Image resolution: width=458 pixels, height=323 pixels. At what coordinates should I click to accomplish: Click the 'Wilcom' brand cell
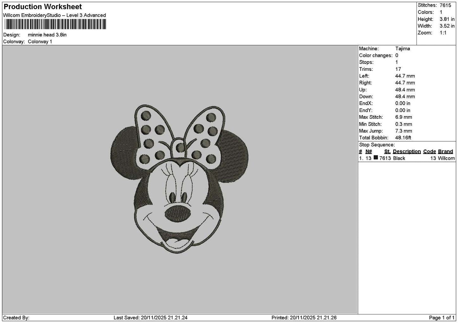(x=446, y=158)
